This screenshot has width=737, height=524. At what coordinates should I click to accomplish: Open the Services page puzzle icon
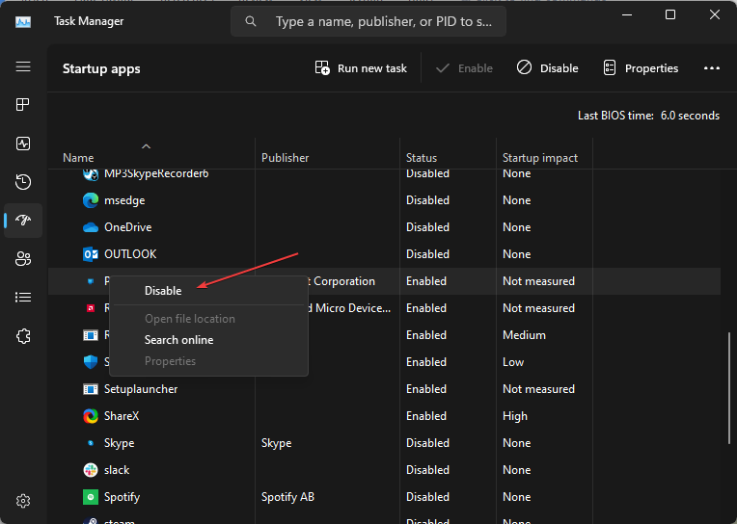pyautogui.click(x=23, y=336)
